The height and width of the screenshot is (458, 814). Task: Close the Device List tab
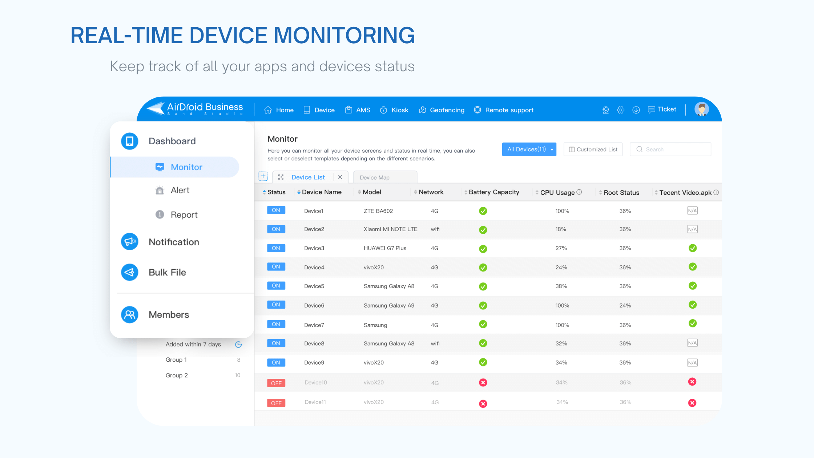[340, 177]
